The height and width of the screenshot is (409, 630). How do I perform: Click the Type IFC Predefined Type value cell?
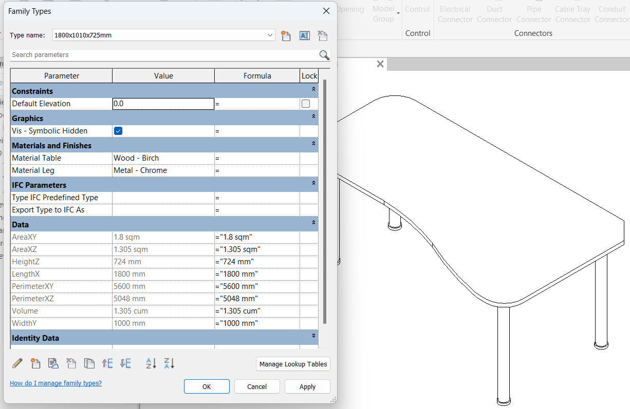coord(163,198)
